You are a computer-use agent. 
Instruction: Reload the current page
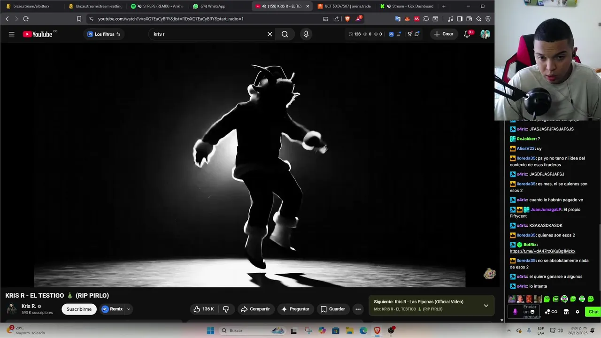coord(26,19)
